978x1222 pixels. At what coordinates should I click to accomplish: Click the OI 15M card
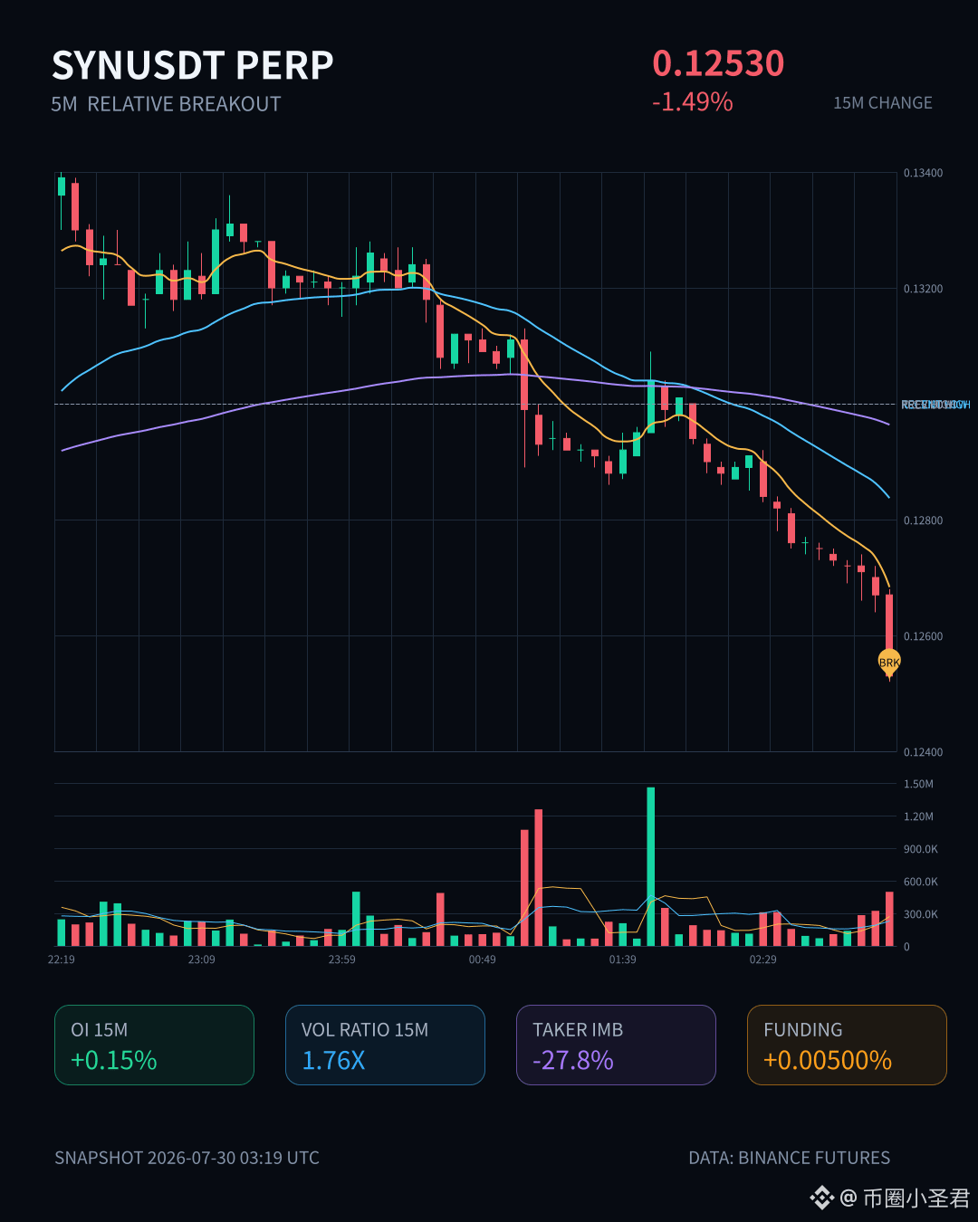coord(154,1045)
